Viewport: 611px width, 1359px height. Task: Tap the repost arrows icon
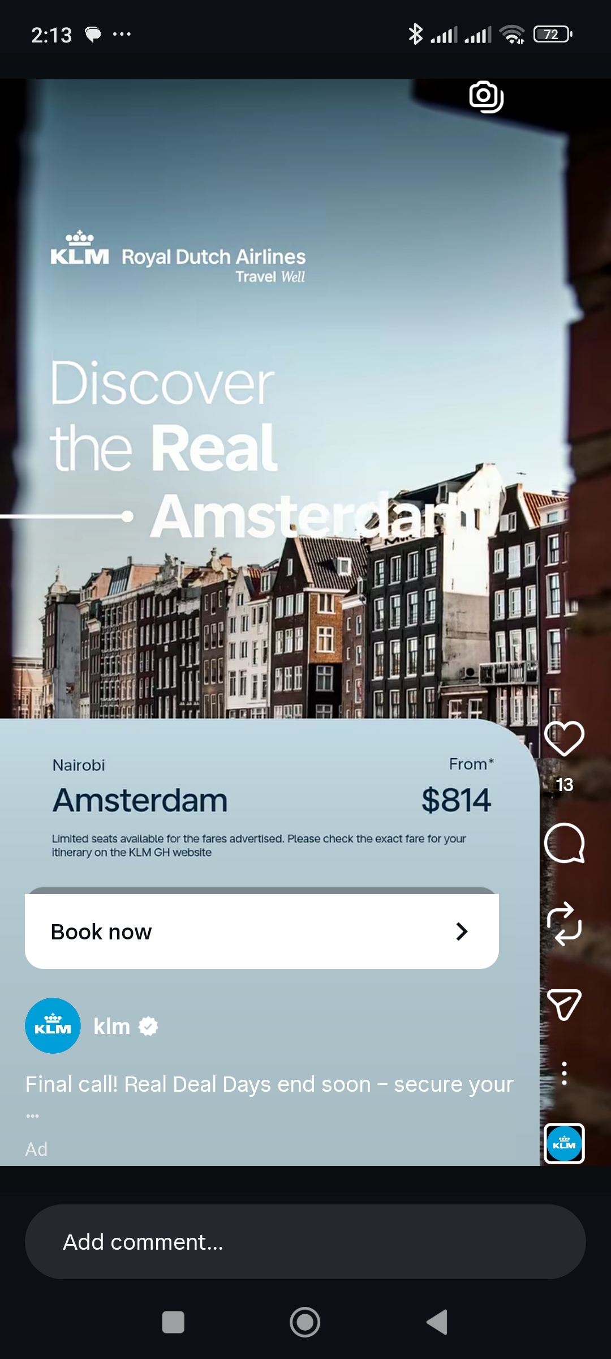(564, 924)
